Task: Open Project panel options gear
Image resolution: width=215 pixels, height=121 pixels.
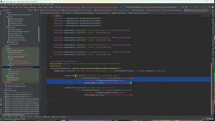Action: (35, 10)
